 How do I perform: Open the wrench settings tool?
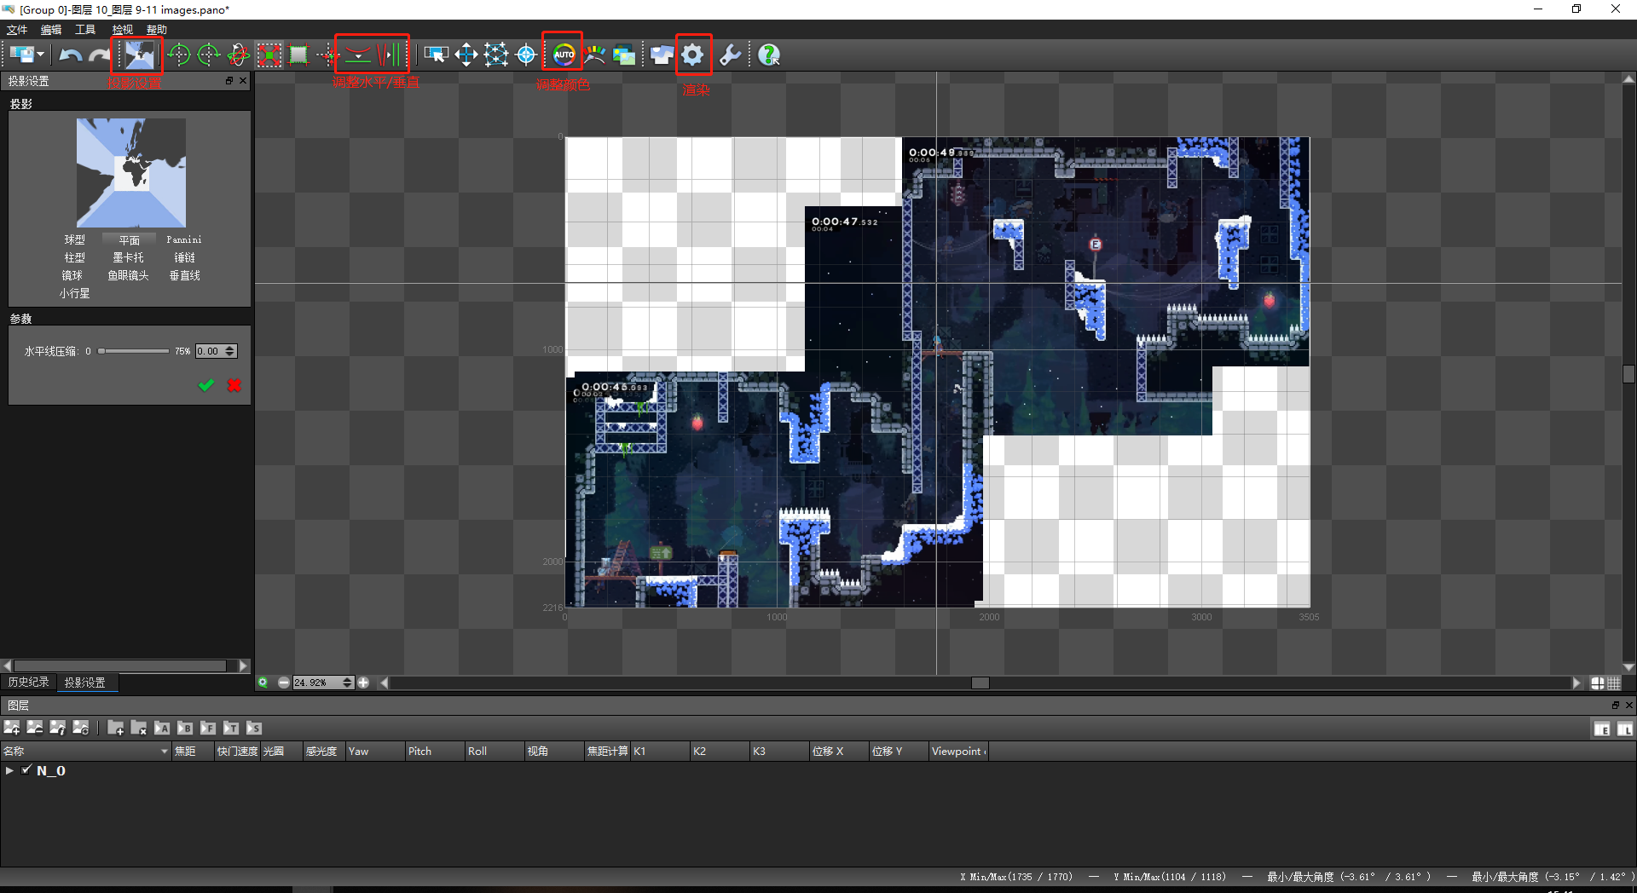click(730, 55)
